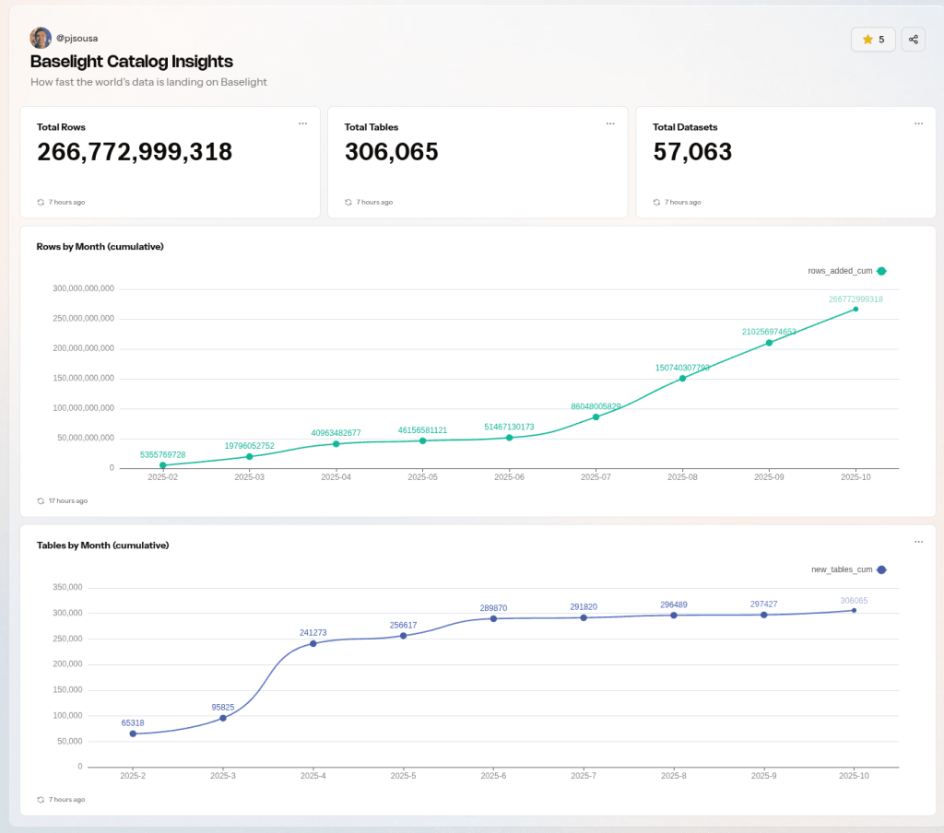Image resolution: width=944 pixels, height=833 pixels.
Task: Click refresh icon on Total Datasets card
Action: tap(656, 202)
